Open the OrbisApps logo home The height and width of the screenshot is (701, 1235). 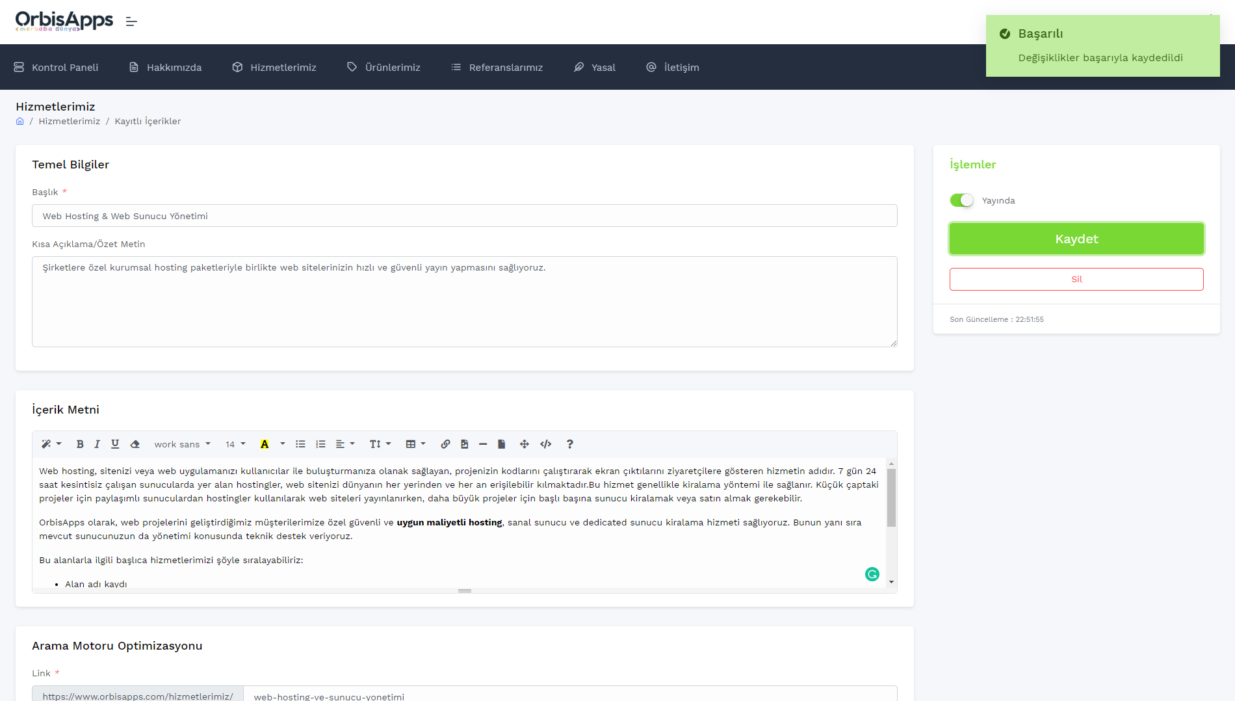point(64,21)
